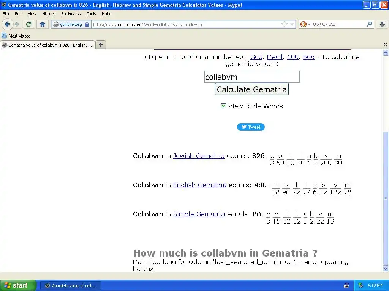
Task: Click the 4:18 PM system clock
Action: pos(375,285)
